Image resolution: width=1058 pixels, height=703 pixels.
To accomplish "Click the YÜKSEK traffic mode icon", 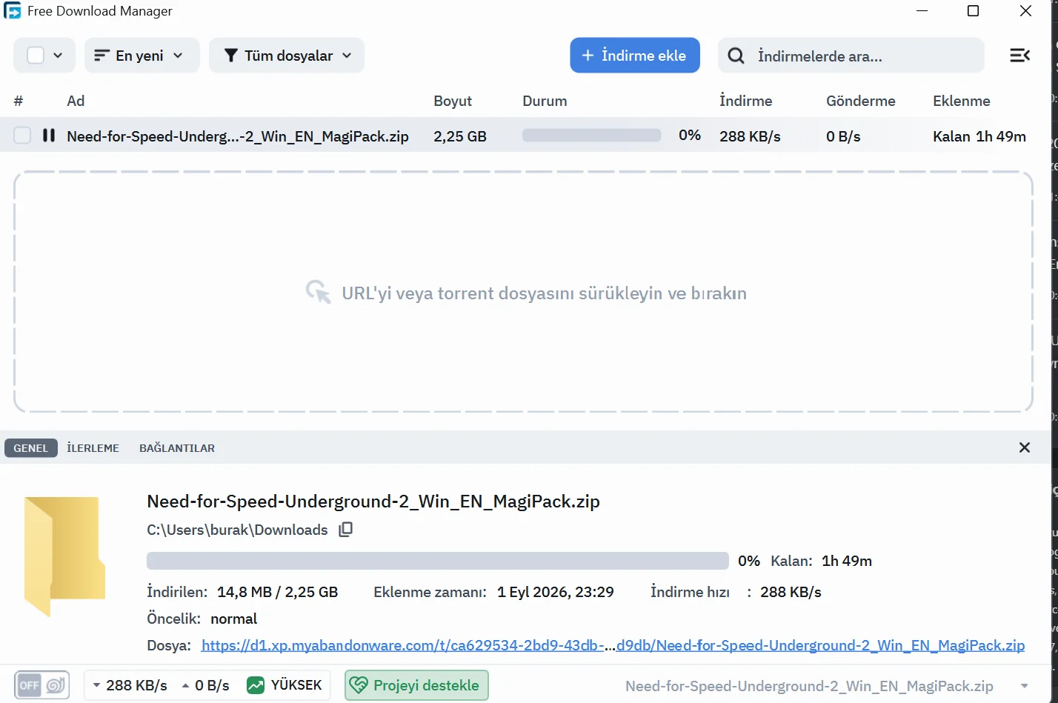I will coord(256,685).
